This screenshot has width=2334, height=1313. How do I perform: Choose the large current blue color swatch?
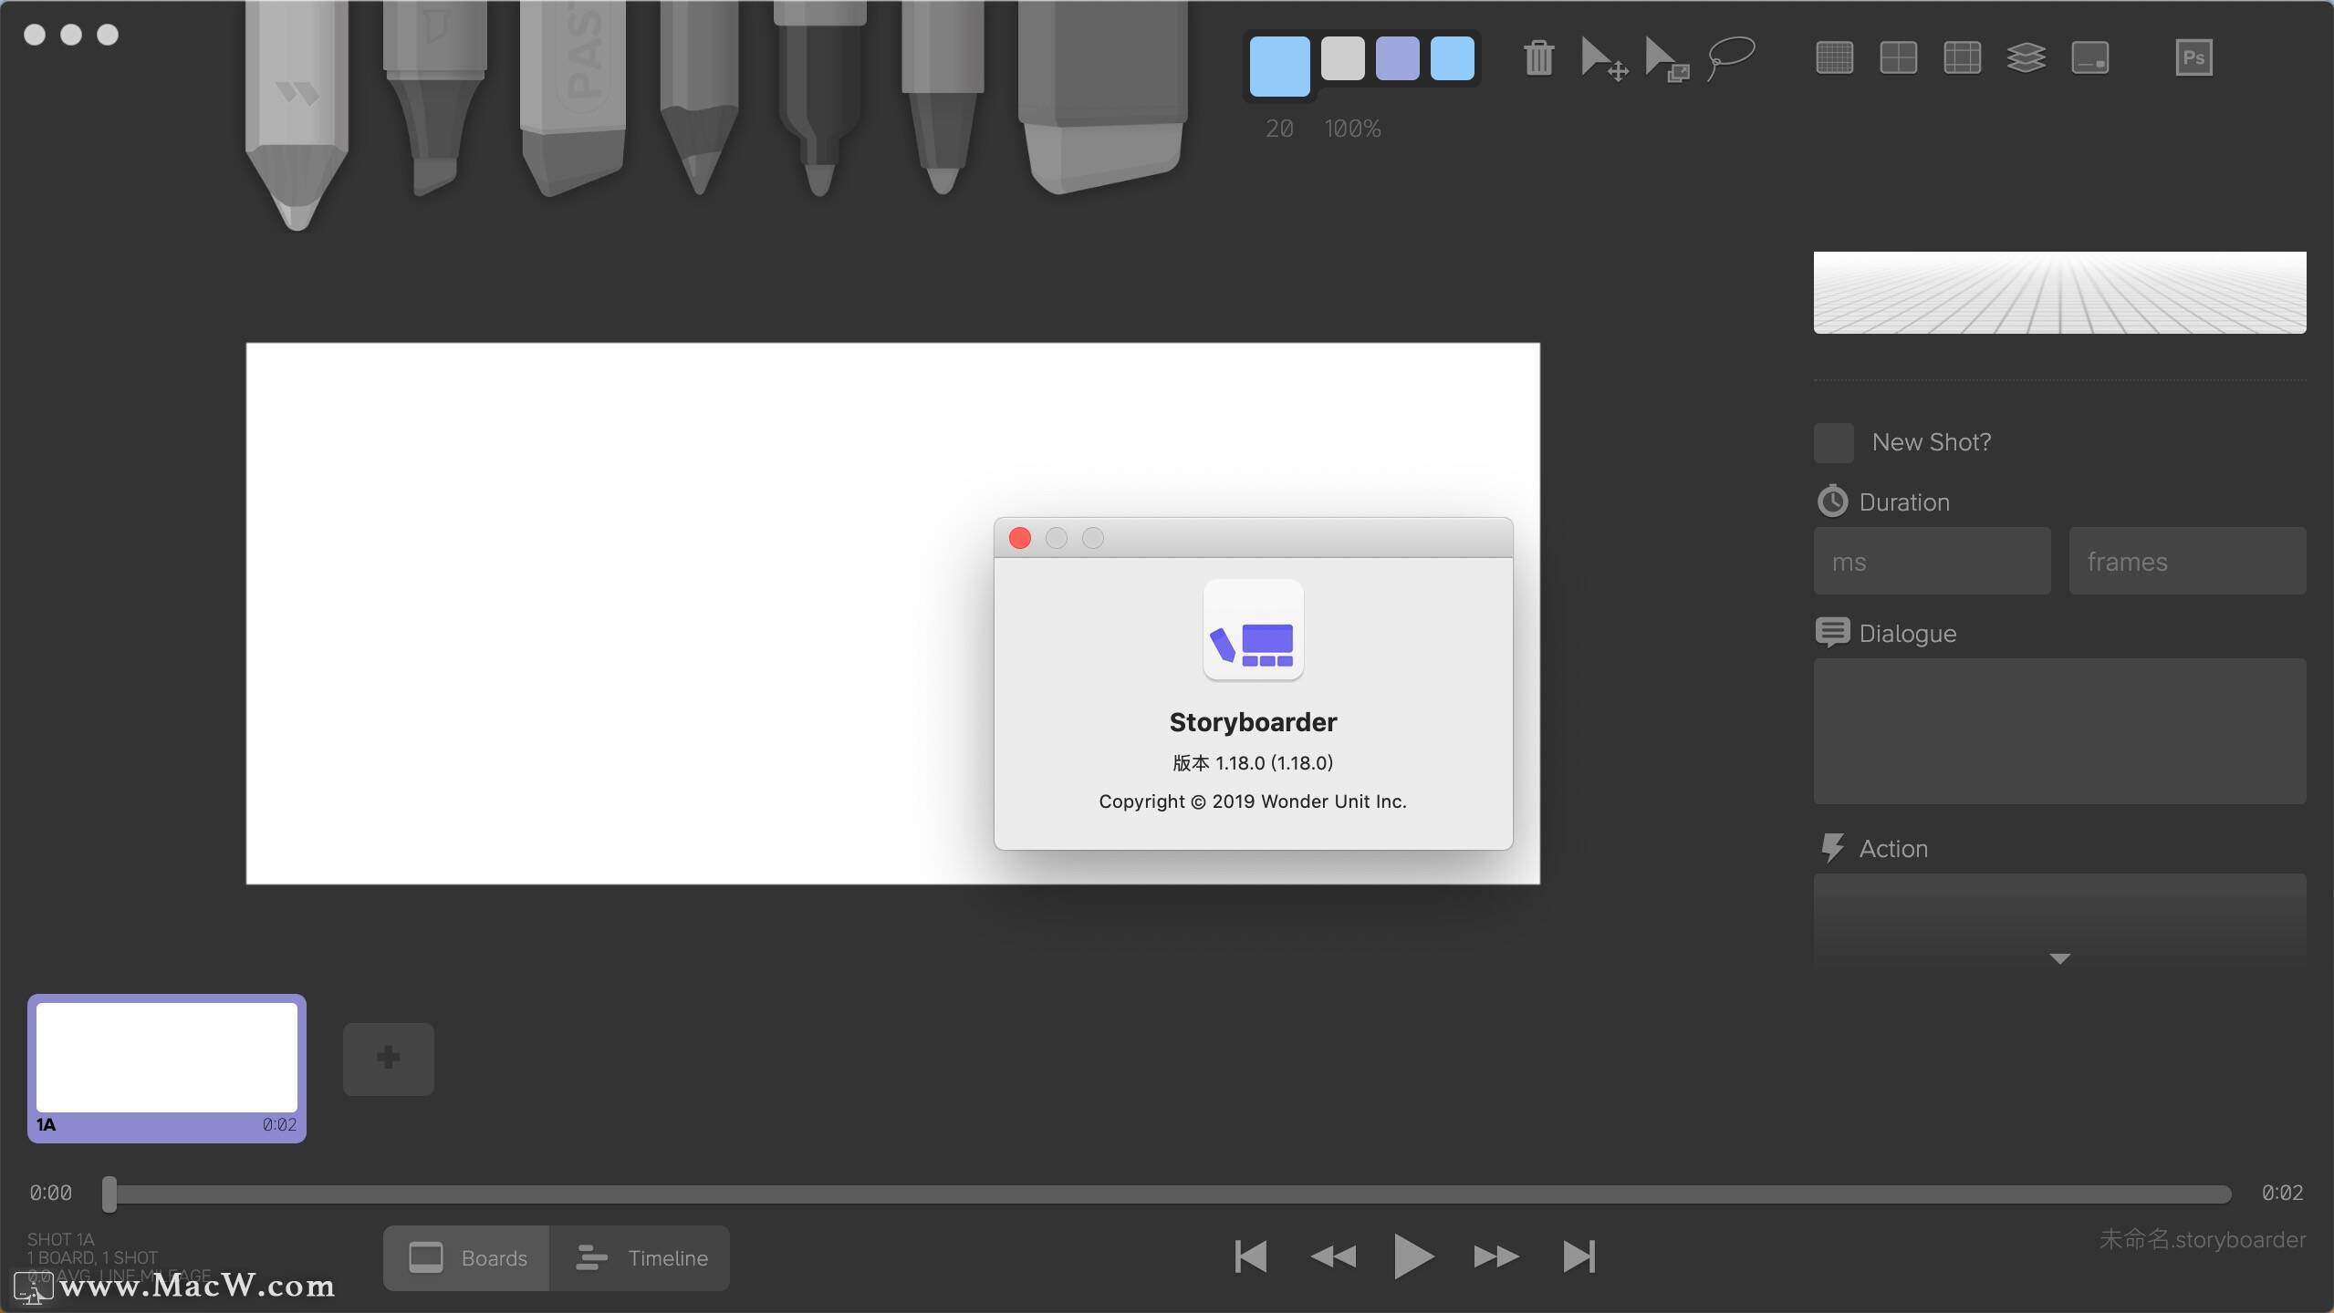point(1279,66)
